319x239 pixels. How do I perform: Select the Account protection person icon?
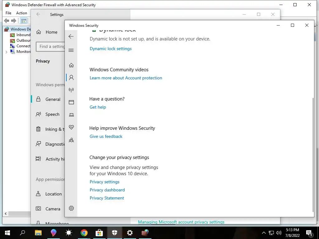coord(71,77)
